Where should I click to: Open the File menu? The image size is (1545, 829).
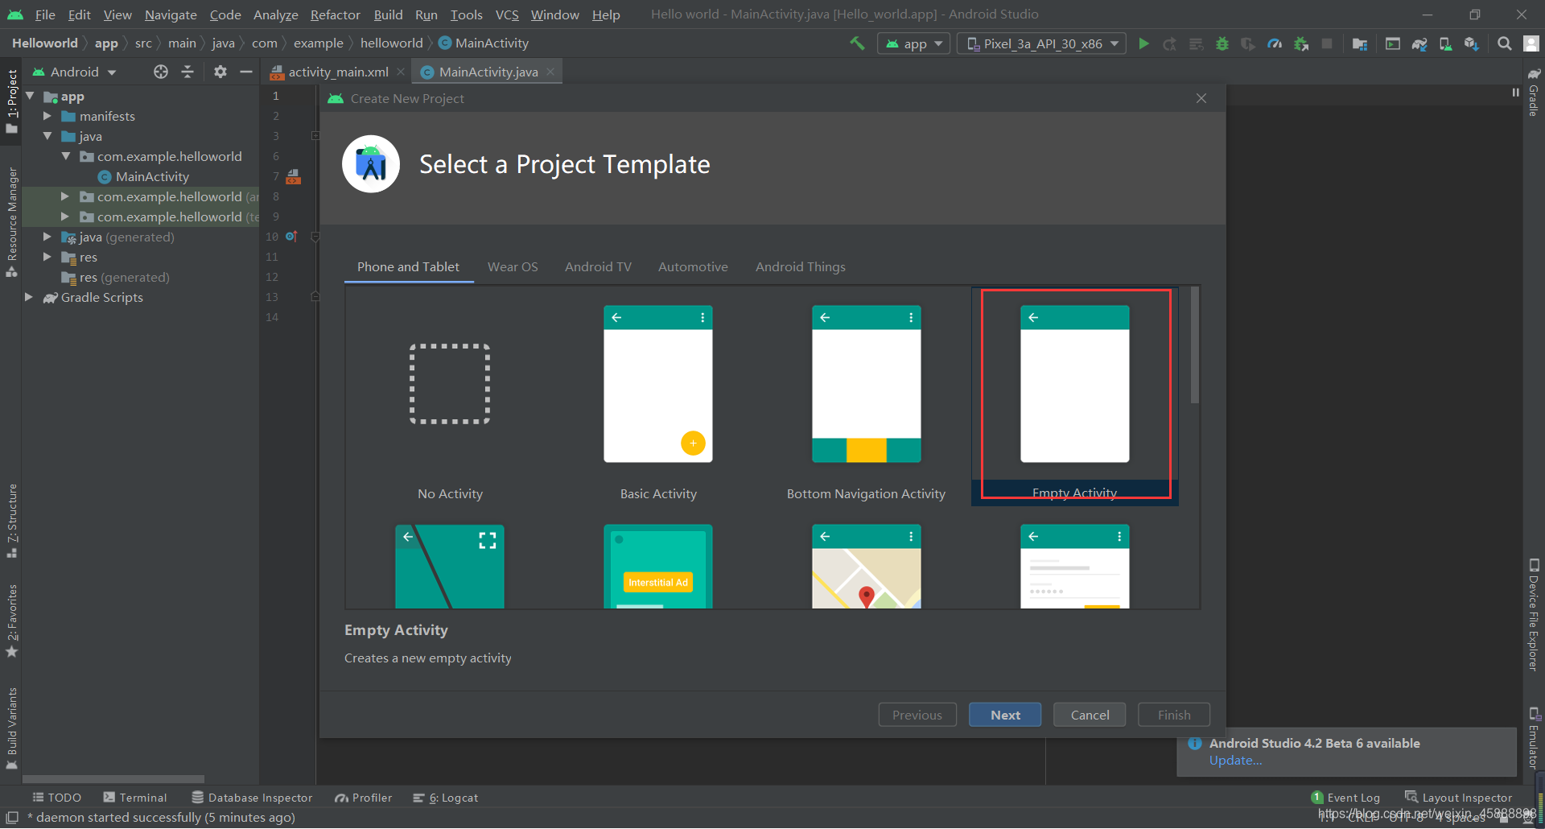coord(45,14)
